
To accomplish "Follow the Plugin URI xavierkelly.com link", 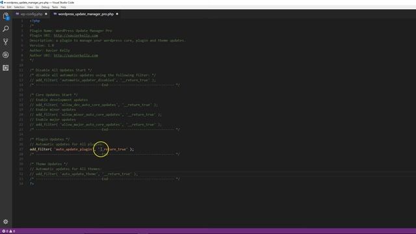I will click(75, 36).
